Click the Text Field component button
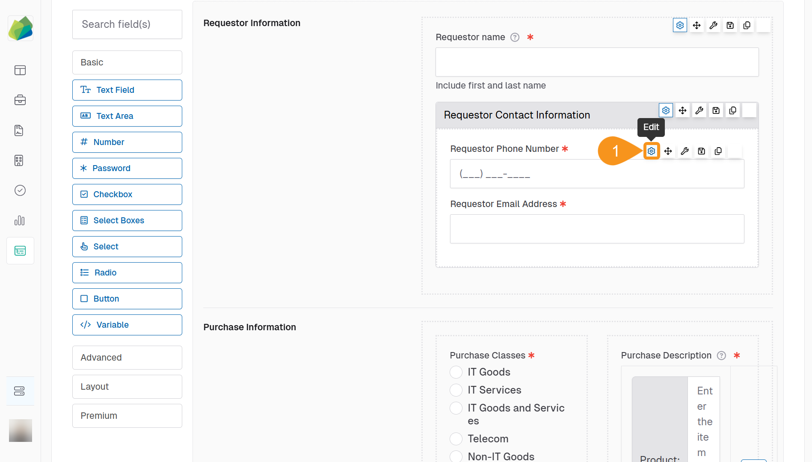This screenshot has width=812, height=462. (127, 90)
